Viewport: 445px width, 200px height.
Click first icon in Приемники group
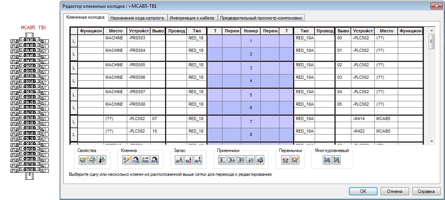(x=222, y=159)
